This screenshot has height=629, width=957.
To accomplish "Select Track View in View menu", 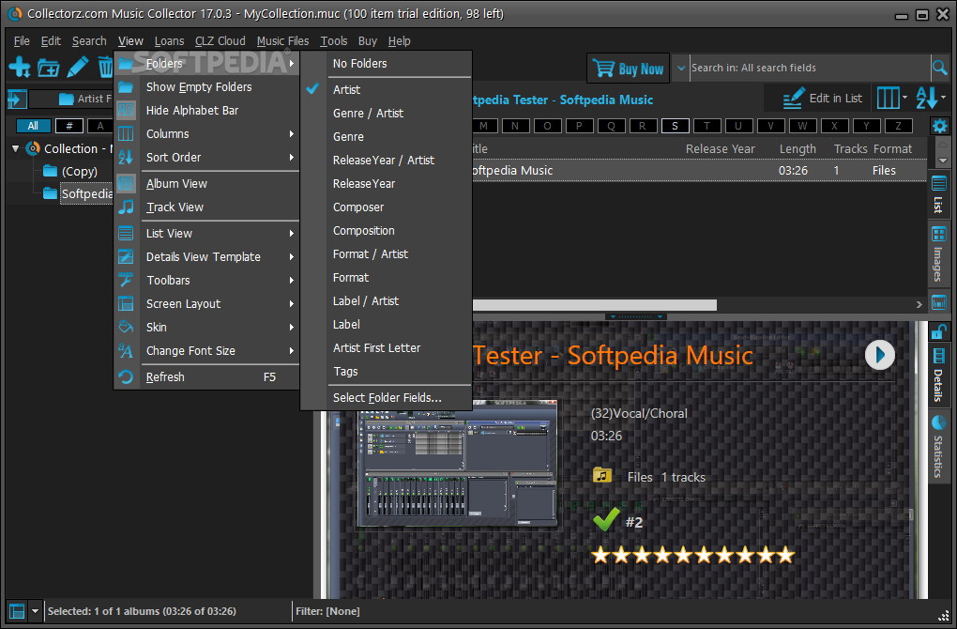I will 207,207.
